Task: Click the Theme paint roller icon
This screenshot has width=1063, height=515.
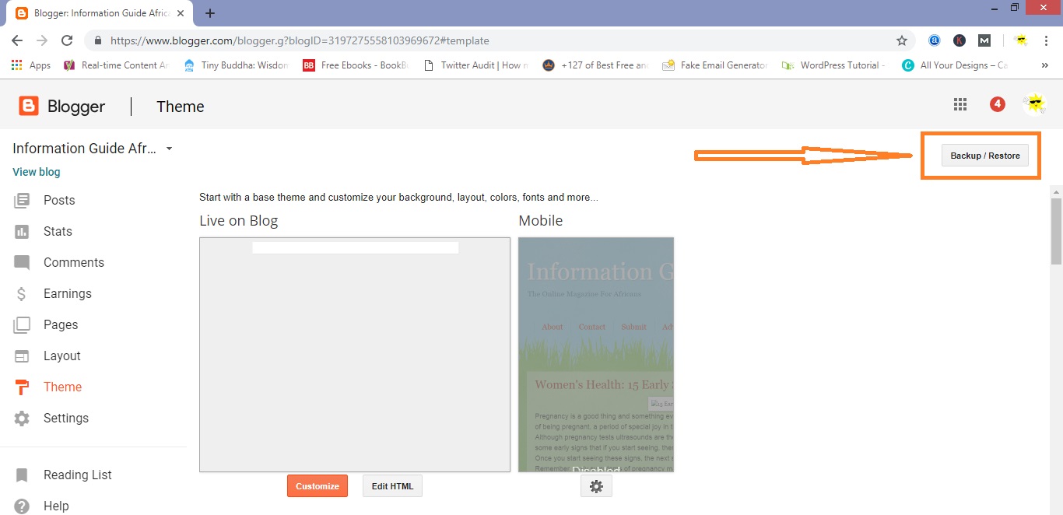Action: coord(22,387)
